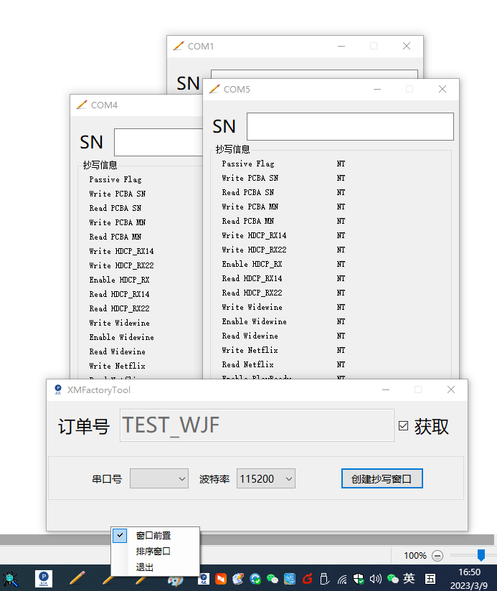The width and height of the screenshot is (497, 591).
Task: Expand the 波特率 115200 dropdown
Action: [266, 478]
